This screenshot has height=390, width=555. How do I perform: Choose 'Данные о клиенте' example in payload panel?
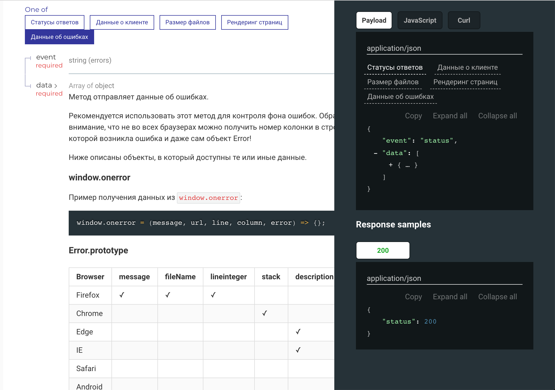point(468,68)
